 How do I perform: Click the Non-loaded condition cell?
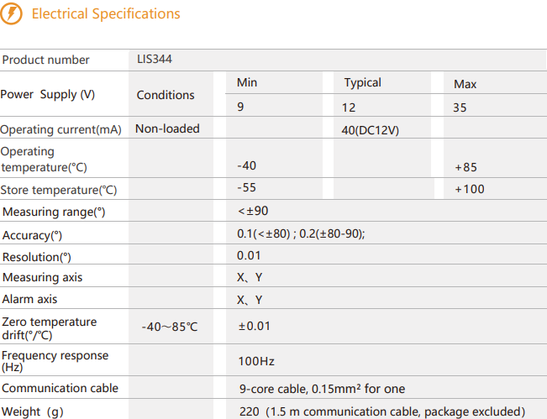pos(167,128)
